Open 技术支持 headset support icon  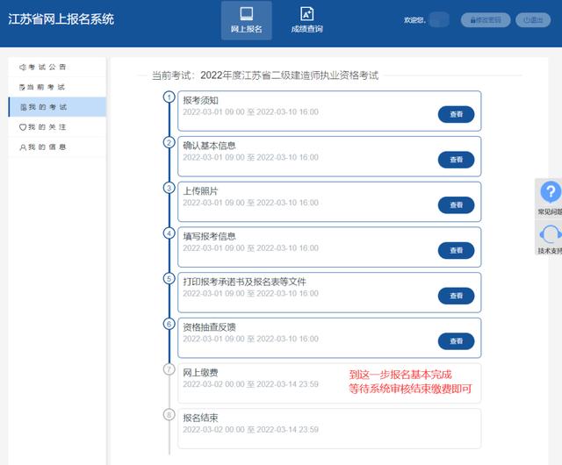click(551, 234)
